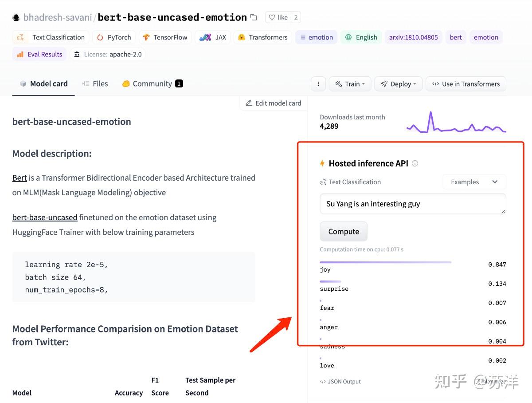
Task: Click the Hosted inference API info icon
Action: click(415, 163)
